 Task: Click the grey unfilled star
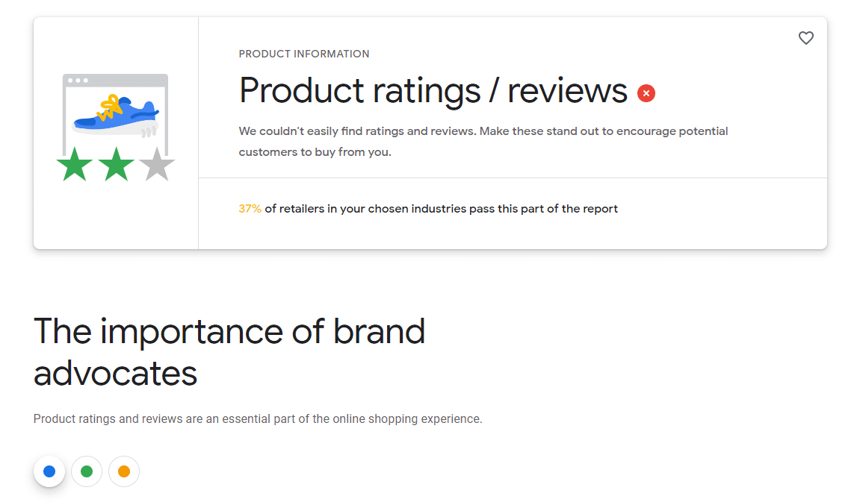(157, 165)
